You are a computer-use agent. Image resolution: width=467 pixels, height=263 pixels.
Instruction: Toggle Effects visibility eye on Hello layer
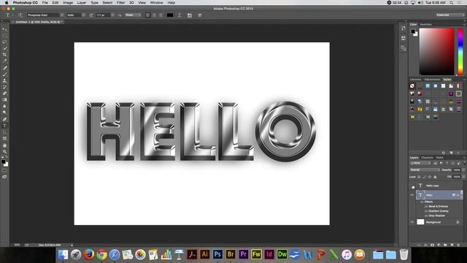(422, 202)
